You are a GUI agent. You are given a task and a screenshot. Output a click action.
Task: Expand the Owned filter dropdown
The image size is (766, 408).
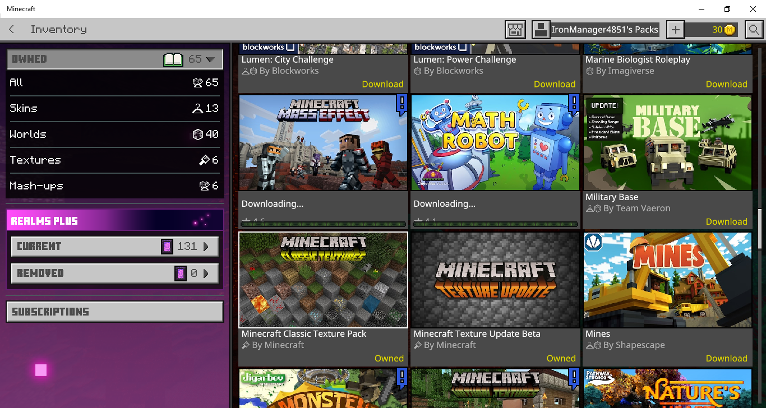(x=210, y=59)
